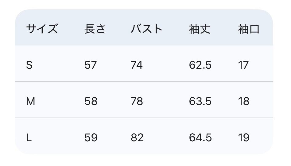291x166 pixels.
Task: Click sleeve length value 64.5
Action: (200, 138)
